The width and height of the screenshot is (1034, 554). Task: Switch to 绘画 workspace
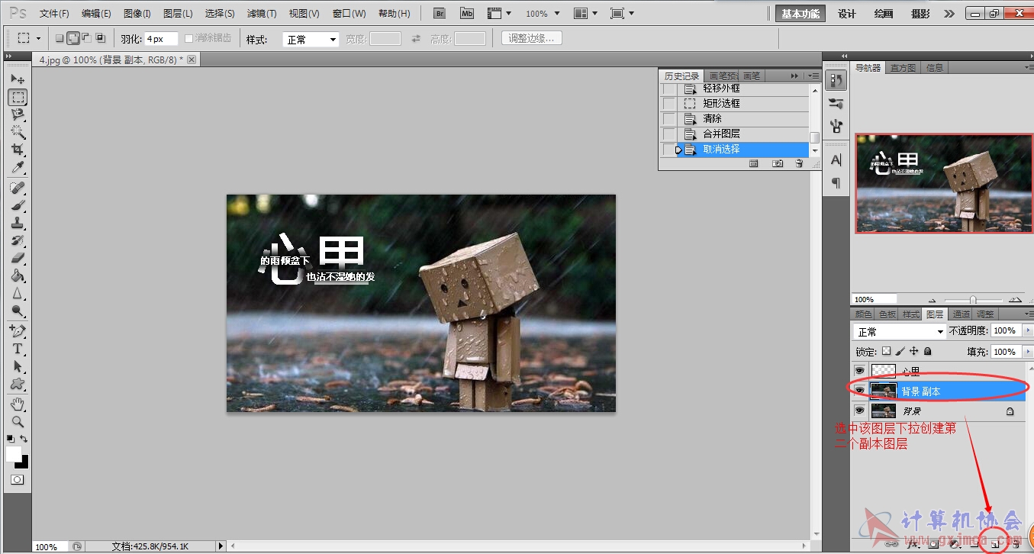(884, 14)
